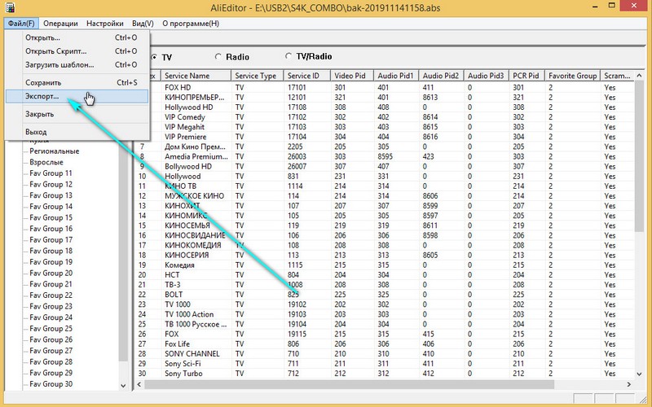Select Fav Group 20 tree item

[x=51, y=274]
